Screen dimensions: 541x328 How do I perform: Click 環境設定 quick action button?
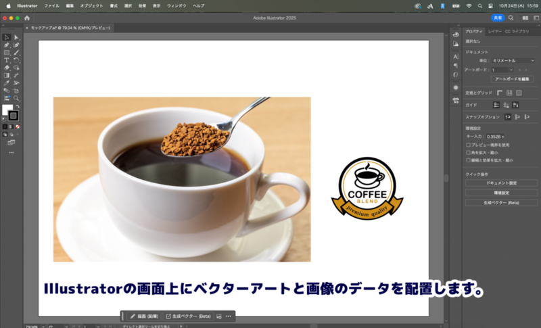501,193
